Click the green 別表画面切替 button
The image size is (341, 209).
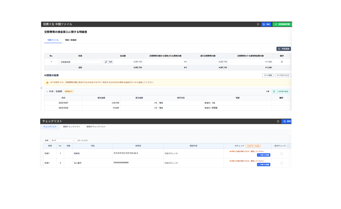pyautogui.click(x=282, y=24)
